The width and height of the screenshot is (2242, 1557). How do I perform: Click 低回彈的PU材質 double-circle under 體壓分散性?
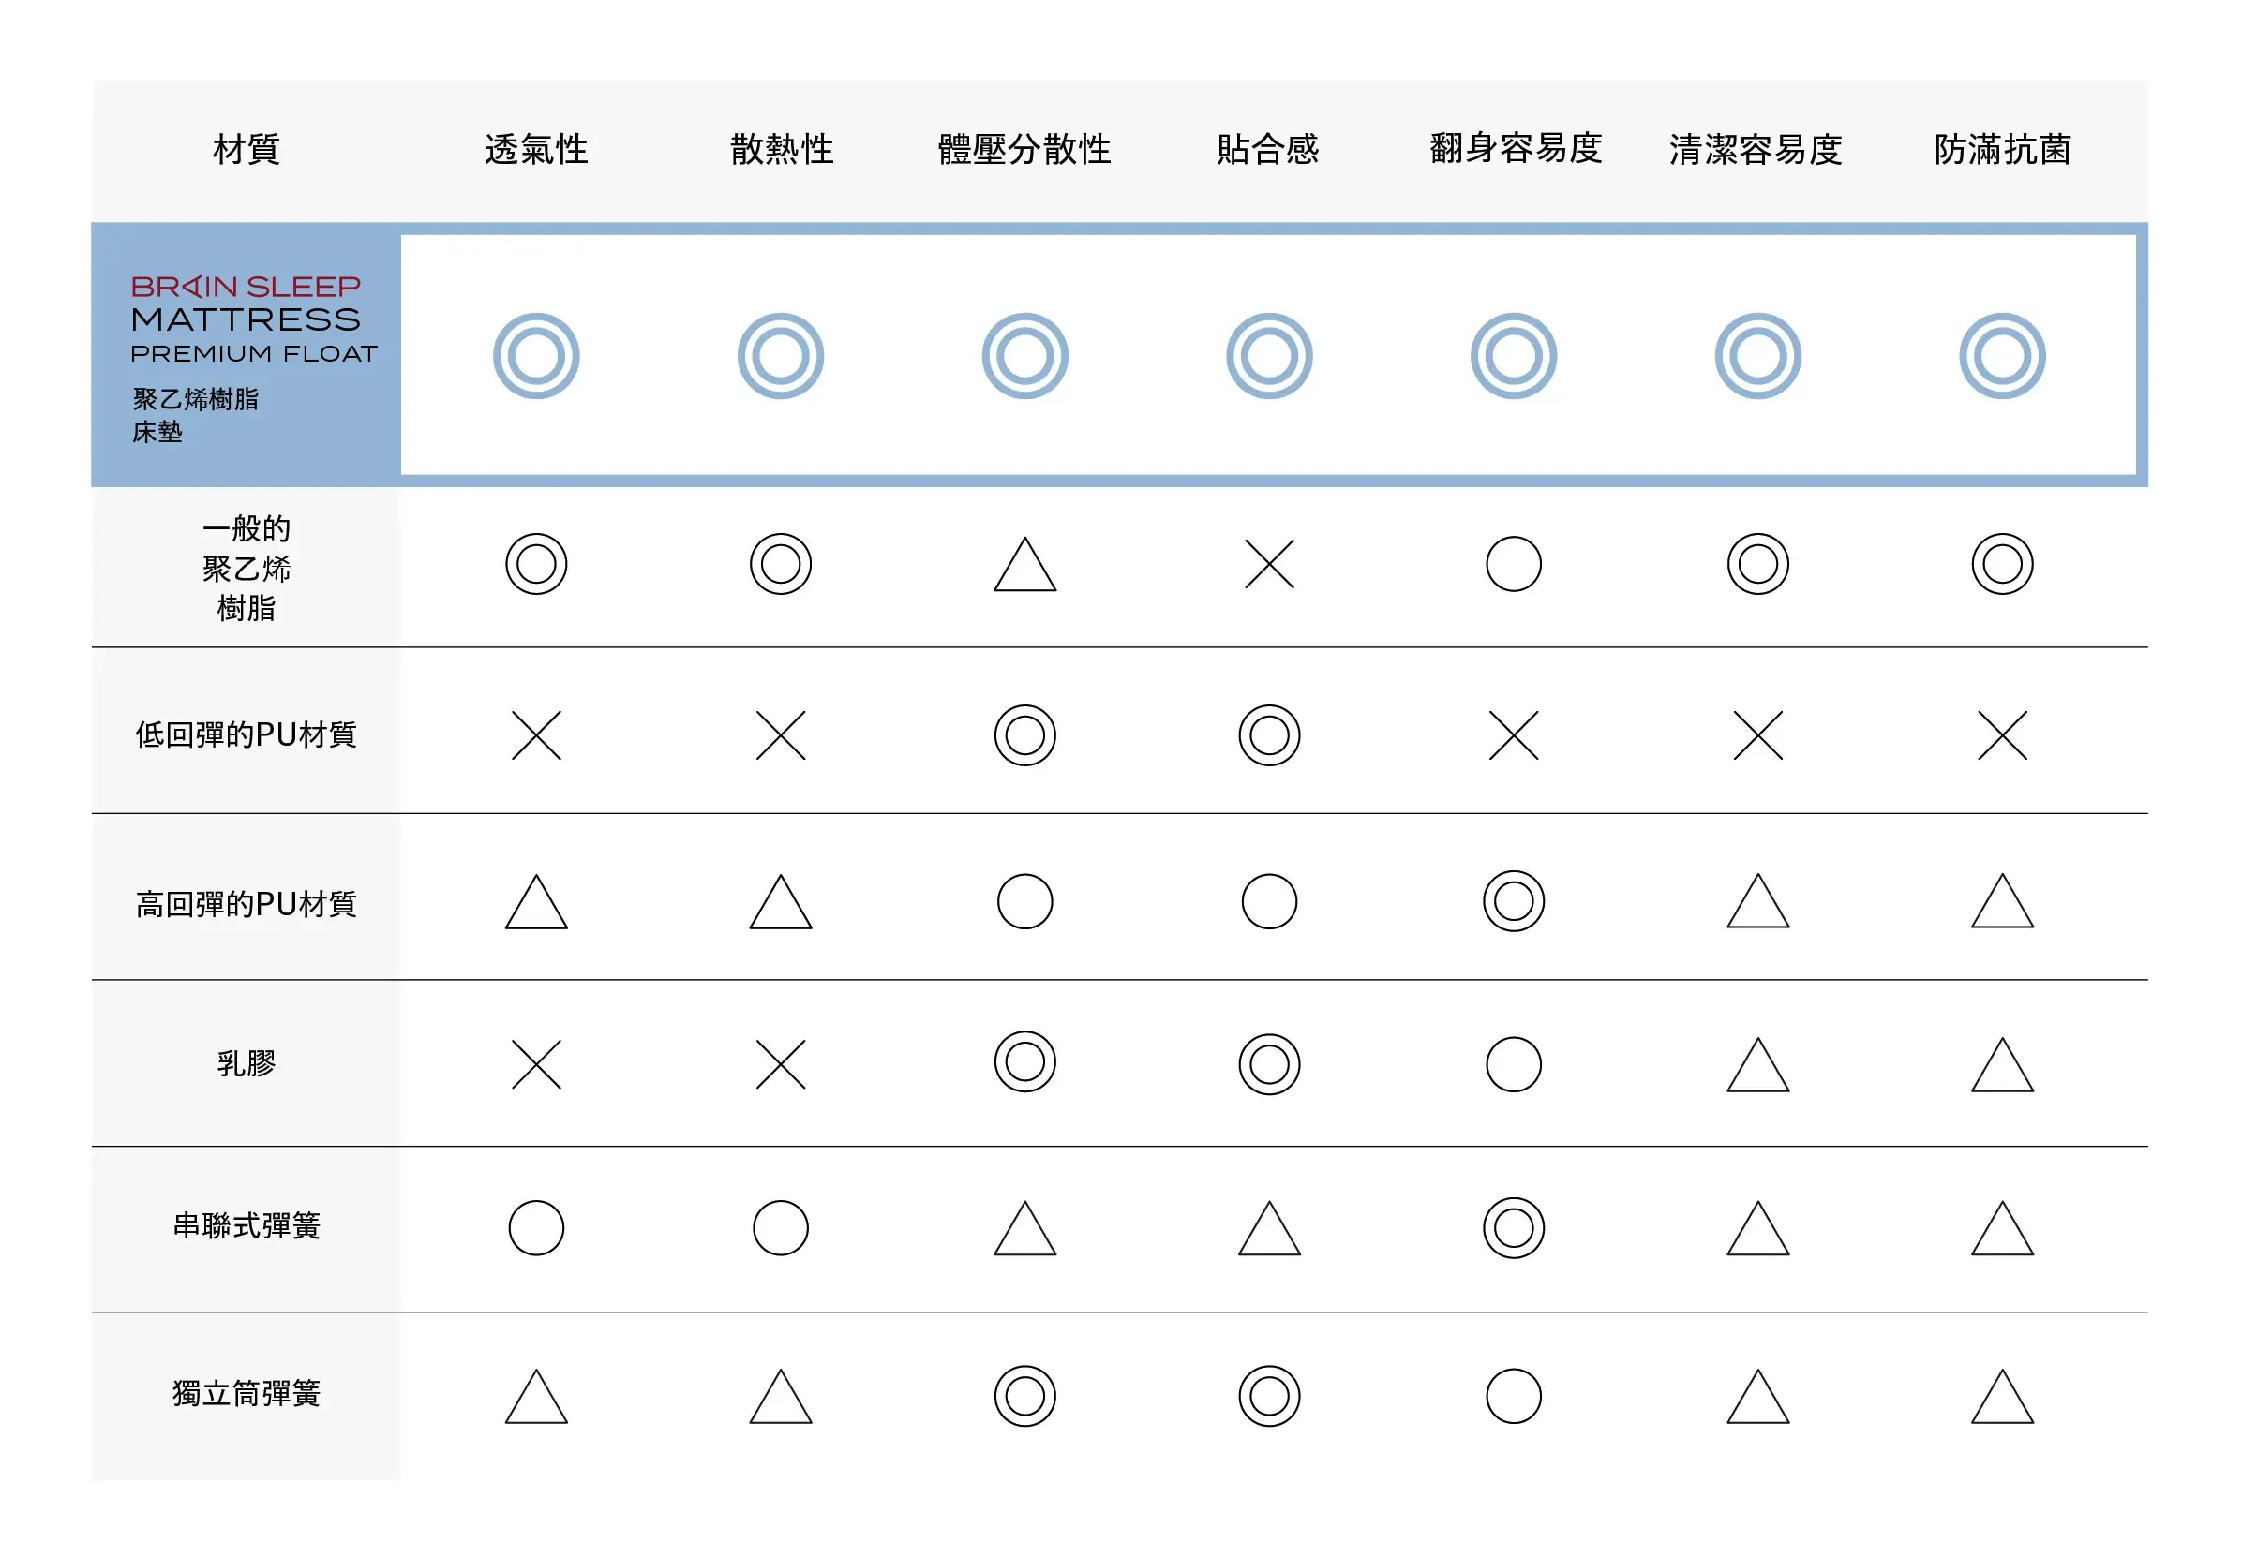tap(1024, 734)
